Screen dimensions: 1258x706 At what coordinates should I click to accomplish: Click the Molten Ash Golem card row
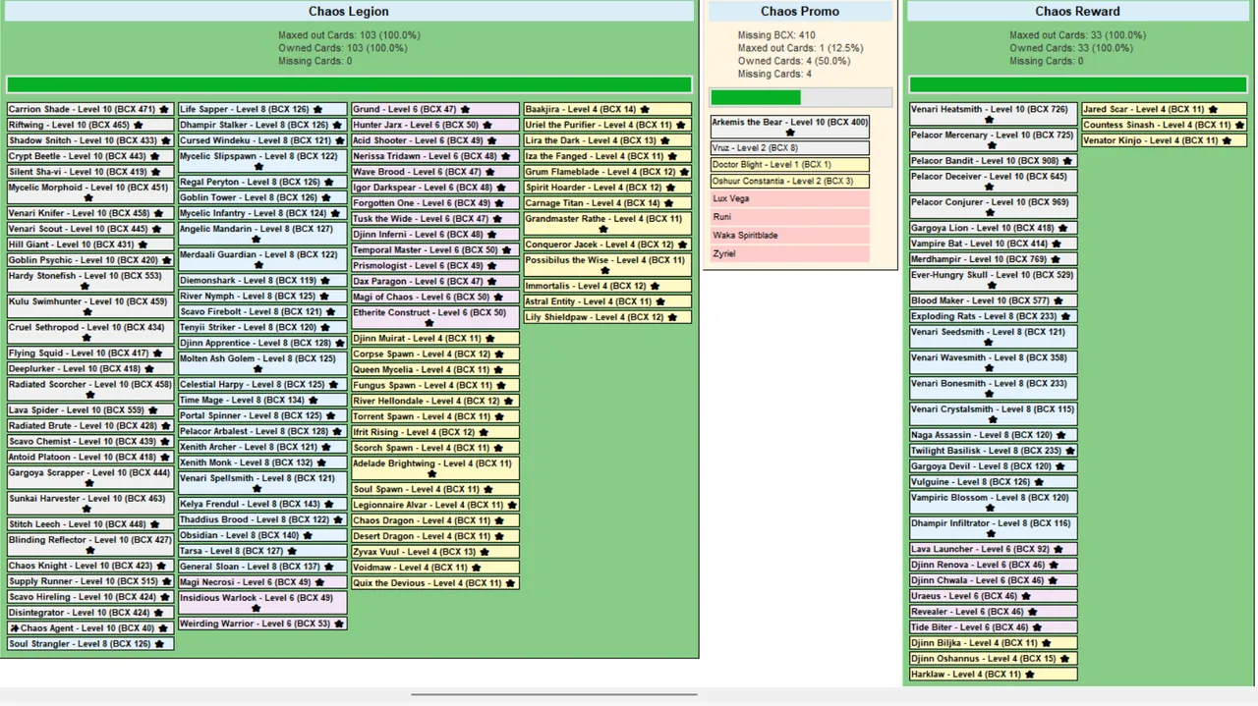coord(262,363)
